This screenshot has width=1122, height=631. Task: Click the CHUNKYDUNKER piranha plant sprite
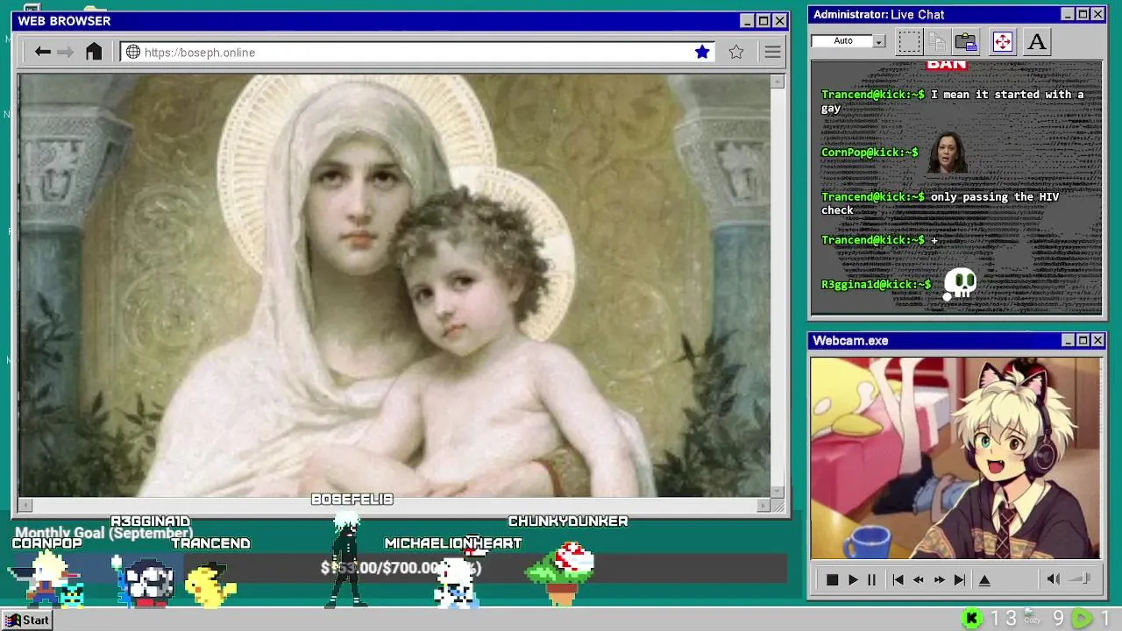pyautogui.click(x=561, y=574)
